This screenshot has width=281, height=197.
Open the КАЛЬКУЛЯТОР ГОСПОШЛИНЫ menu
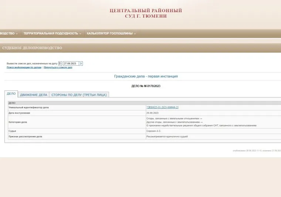click(x=109, y=34)
